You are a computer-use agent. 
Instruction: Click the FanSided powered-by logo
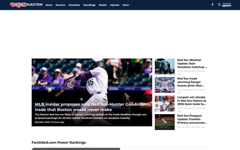tap(227, 5)
